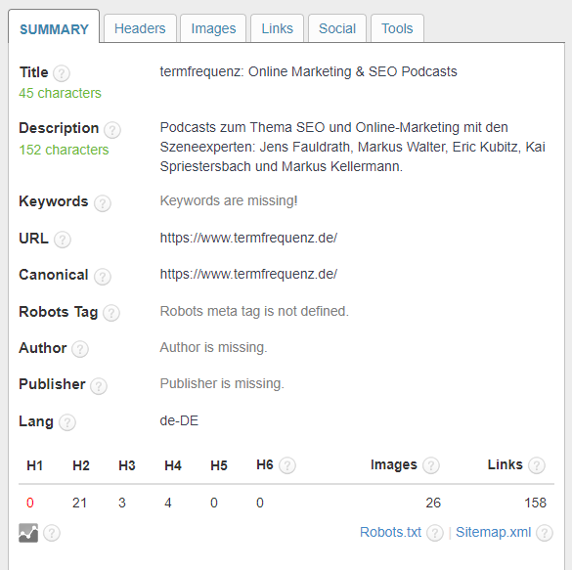Open the help icon next to Author
The height and width of the screenshot is (570, 572).
tap(80, 349)
